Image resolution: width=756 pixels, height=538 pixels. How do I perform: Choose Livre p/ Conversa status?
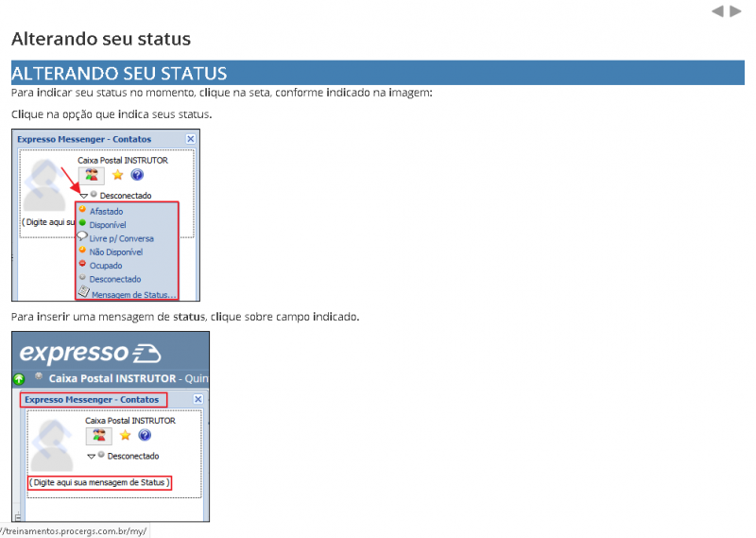(122, 238)
